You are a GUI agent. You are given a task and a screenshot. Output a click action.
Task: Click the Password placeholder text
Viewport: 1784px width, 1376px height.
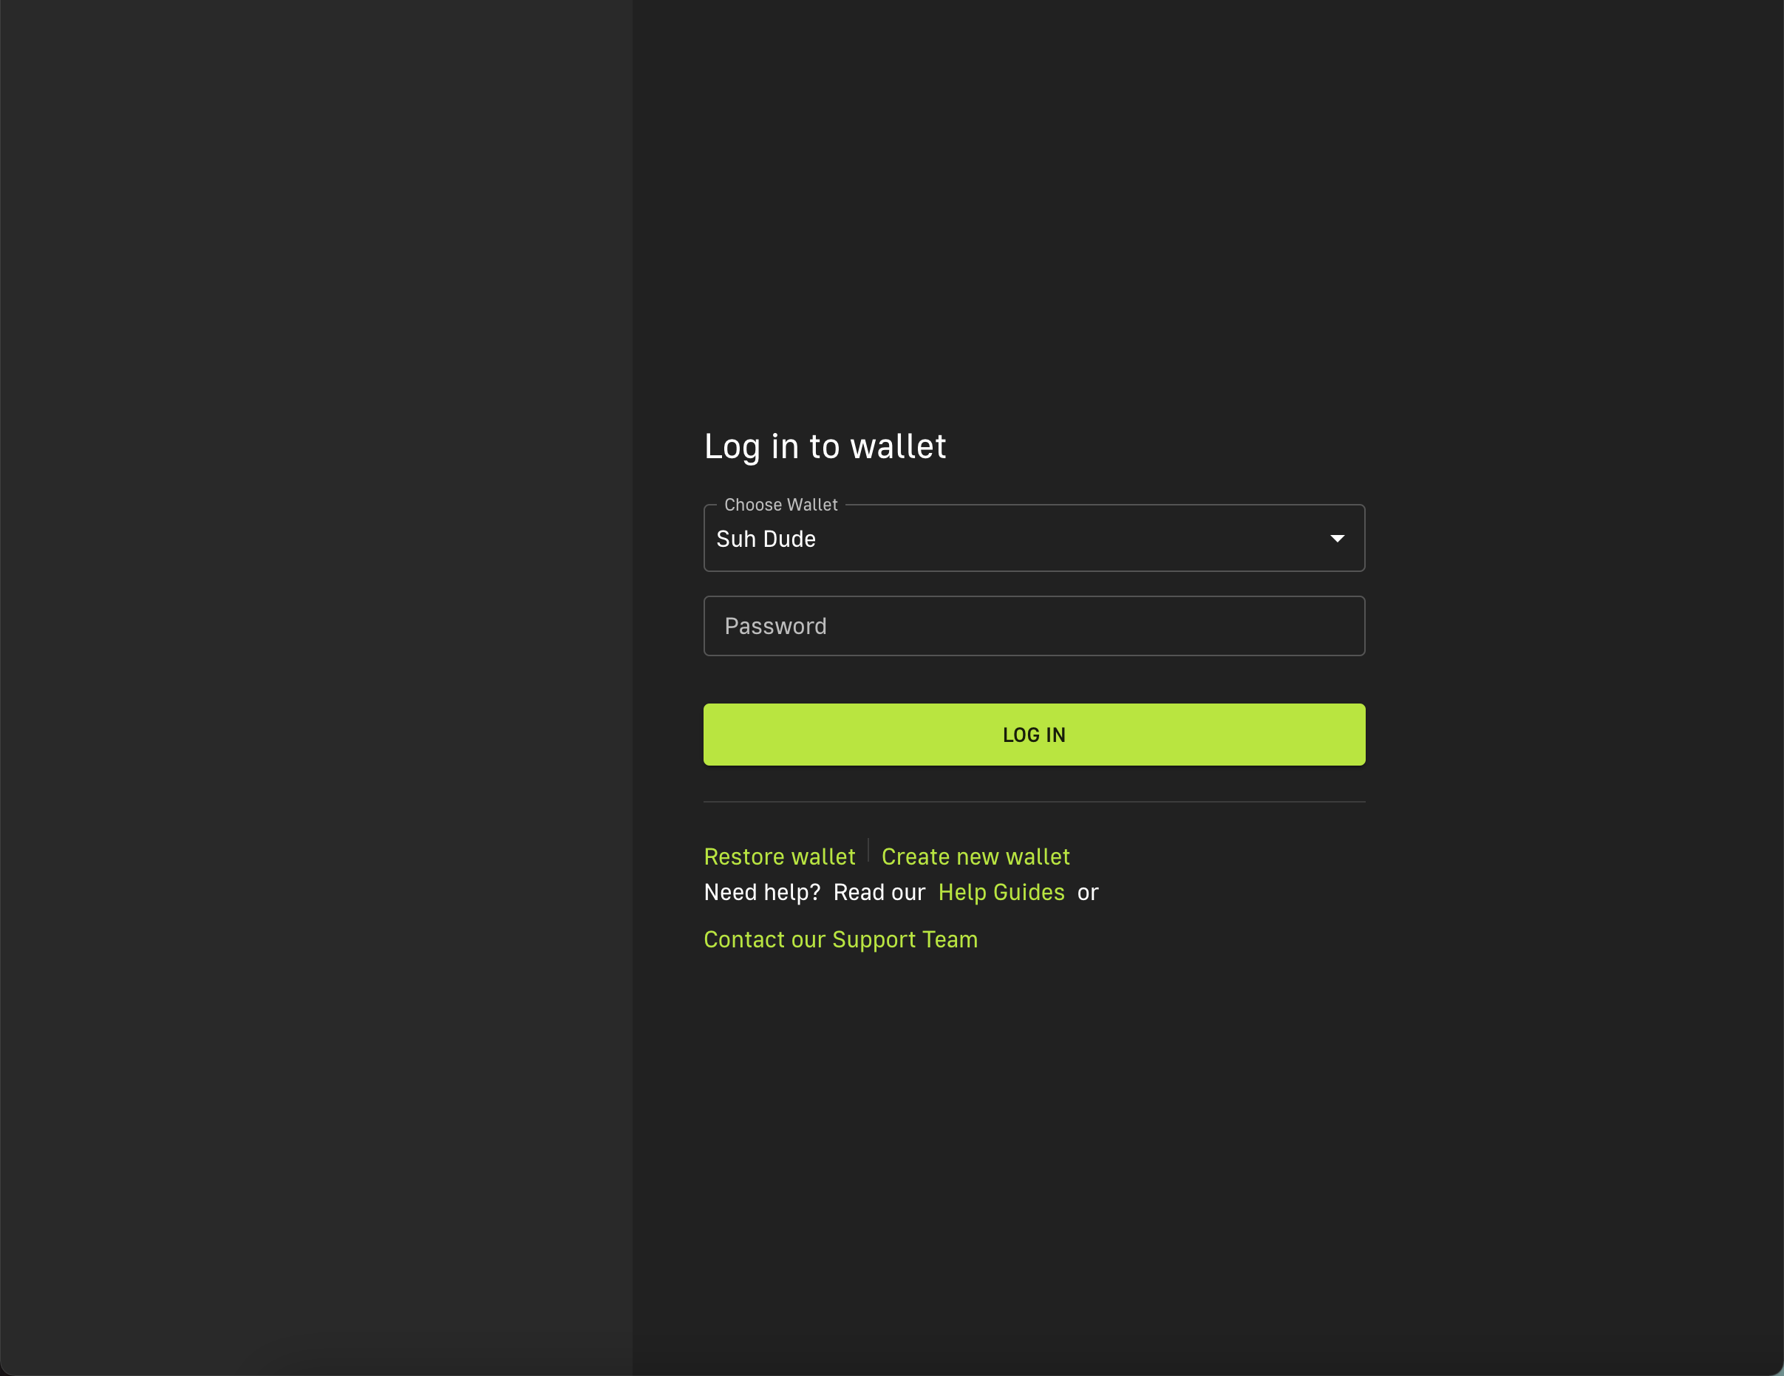click(x=775, y=627)
